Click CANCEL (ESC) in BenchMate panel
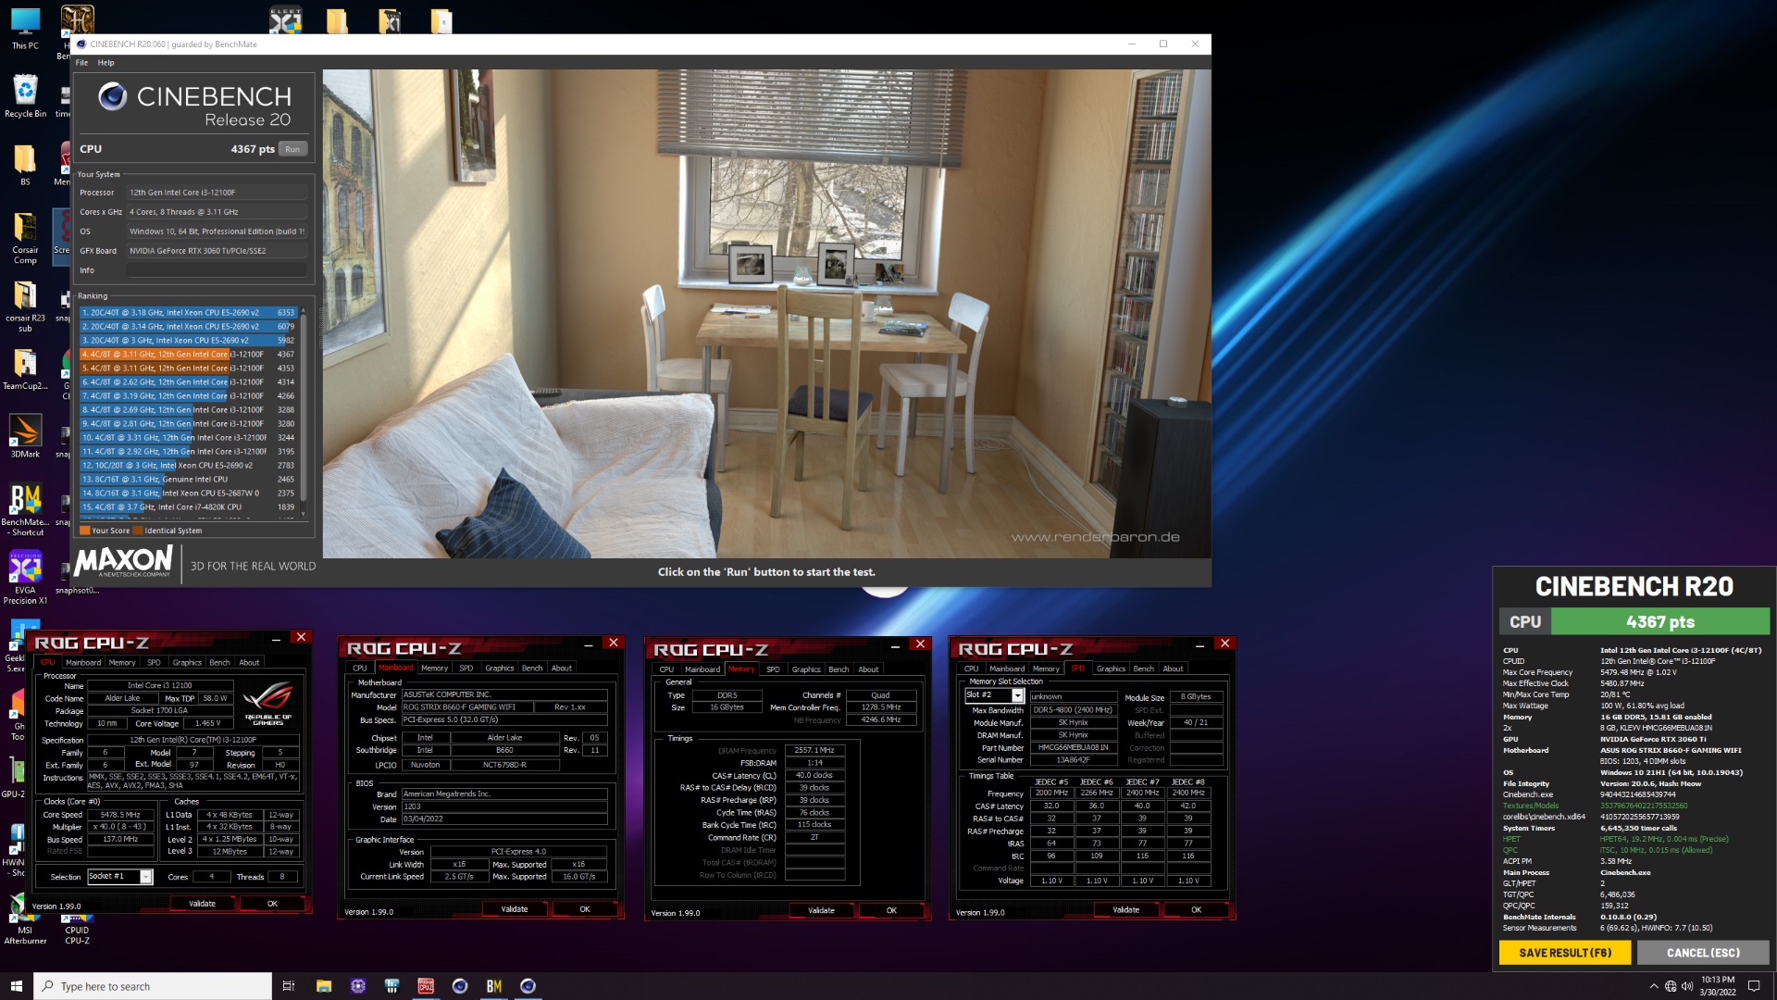This screenshot has width=1777, height=1000. [1703, 953]
